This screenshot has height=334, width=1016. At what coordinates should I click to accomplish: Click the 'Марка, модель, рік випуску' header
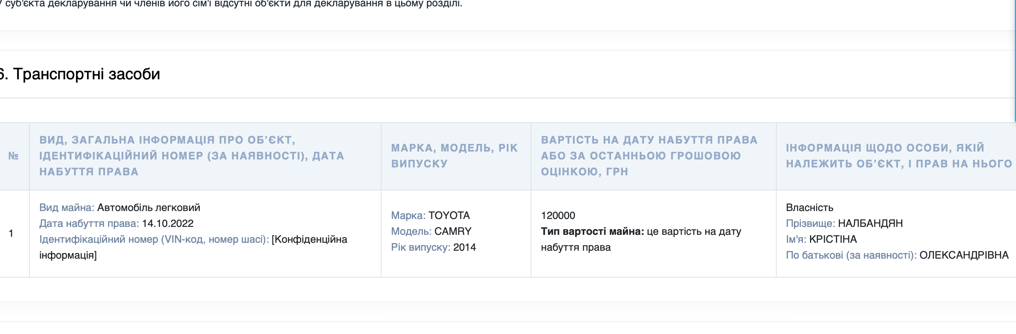tap(454, 156)
